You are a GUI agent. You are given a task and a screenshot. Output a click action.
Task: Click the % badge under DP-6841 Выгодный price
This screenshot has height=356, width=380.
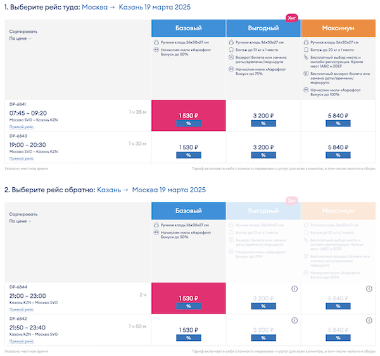[263, 124]
